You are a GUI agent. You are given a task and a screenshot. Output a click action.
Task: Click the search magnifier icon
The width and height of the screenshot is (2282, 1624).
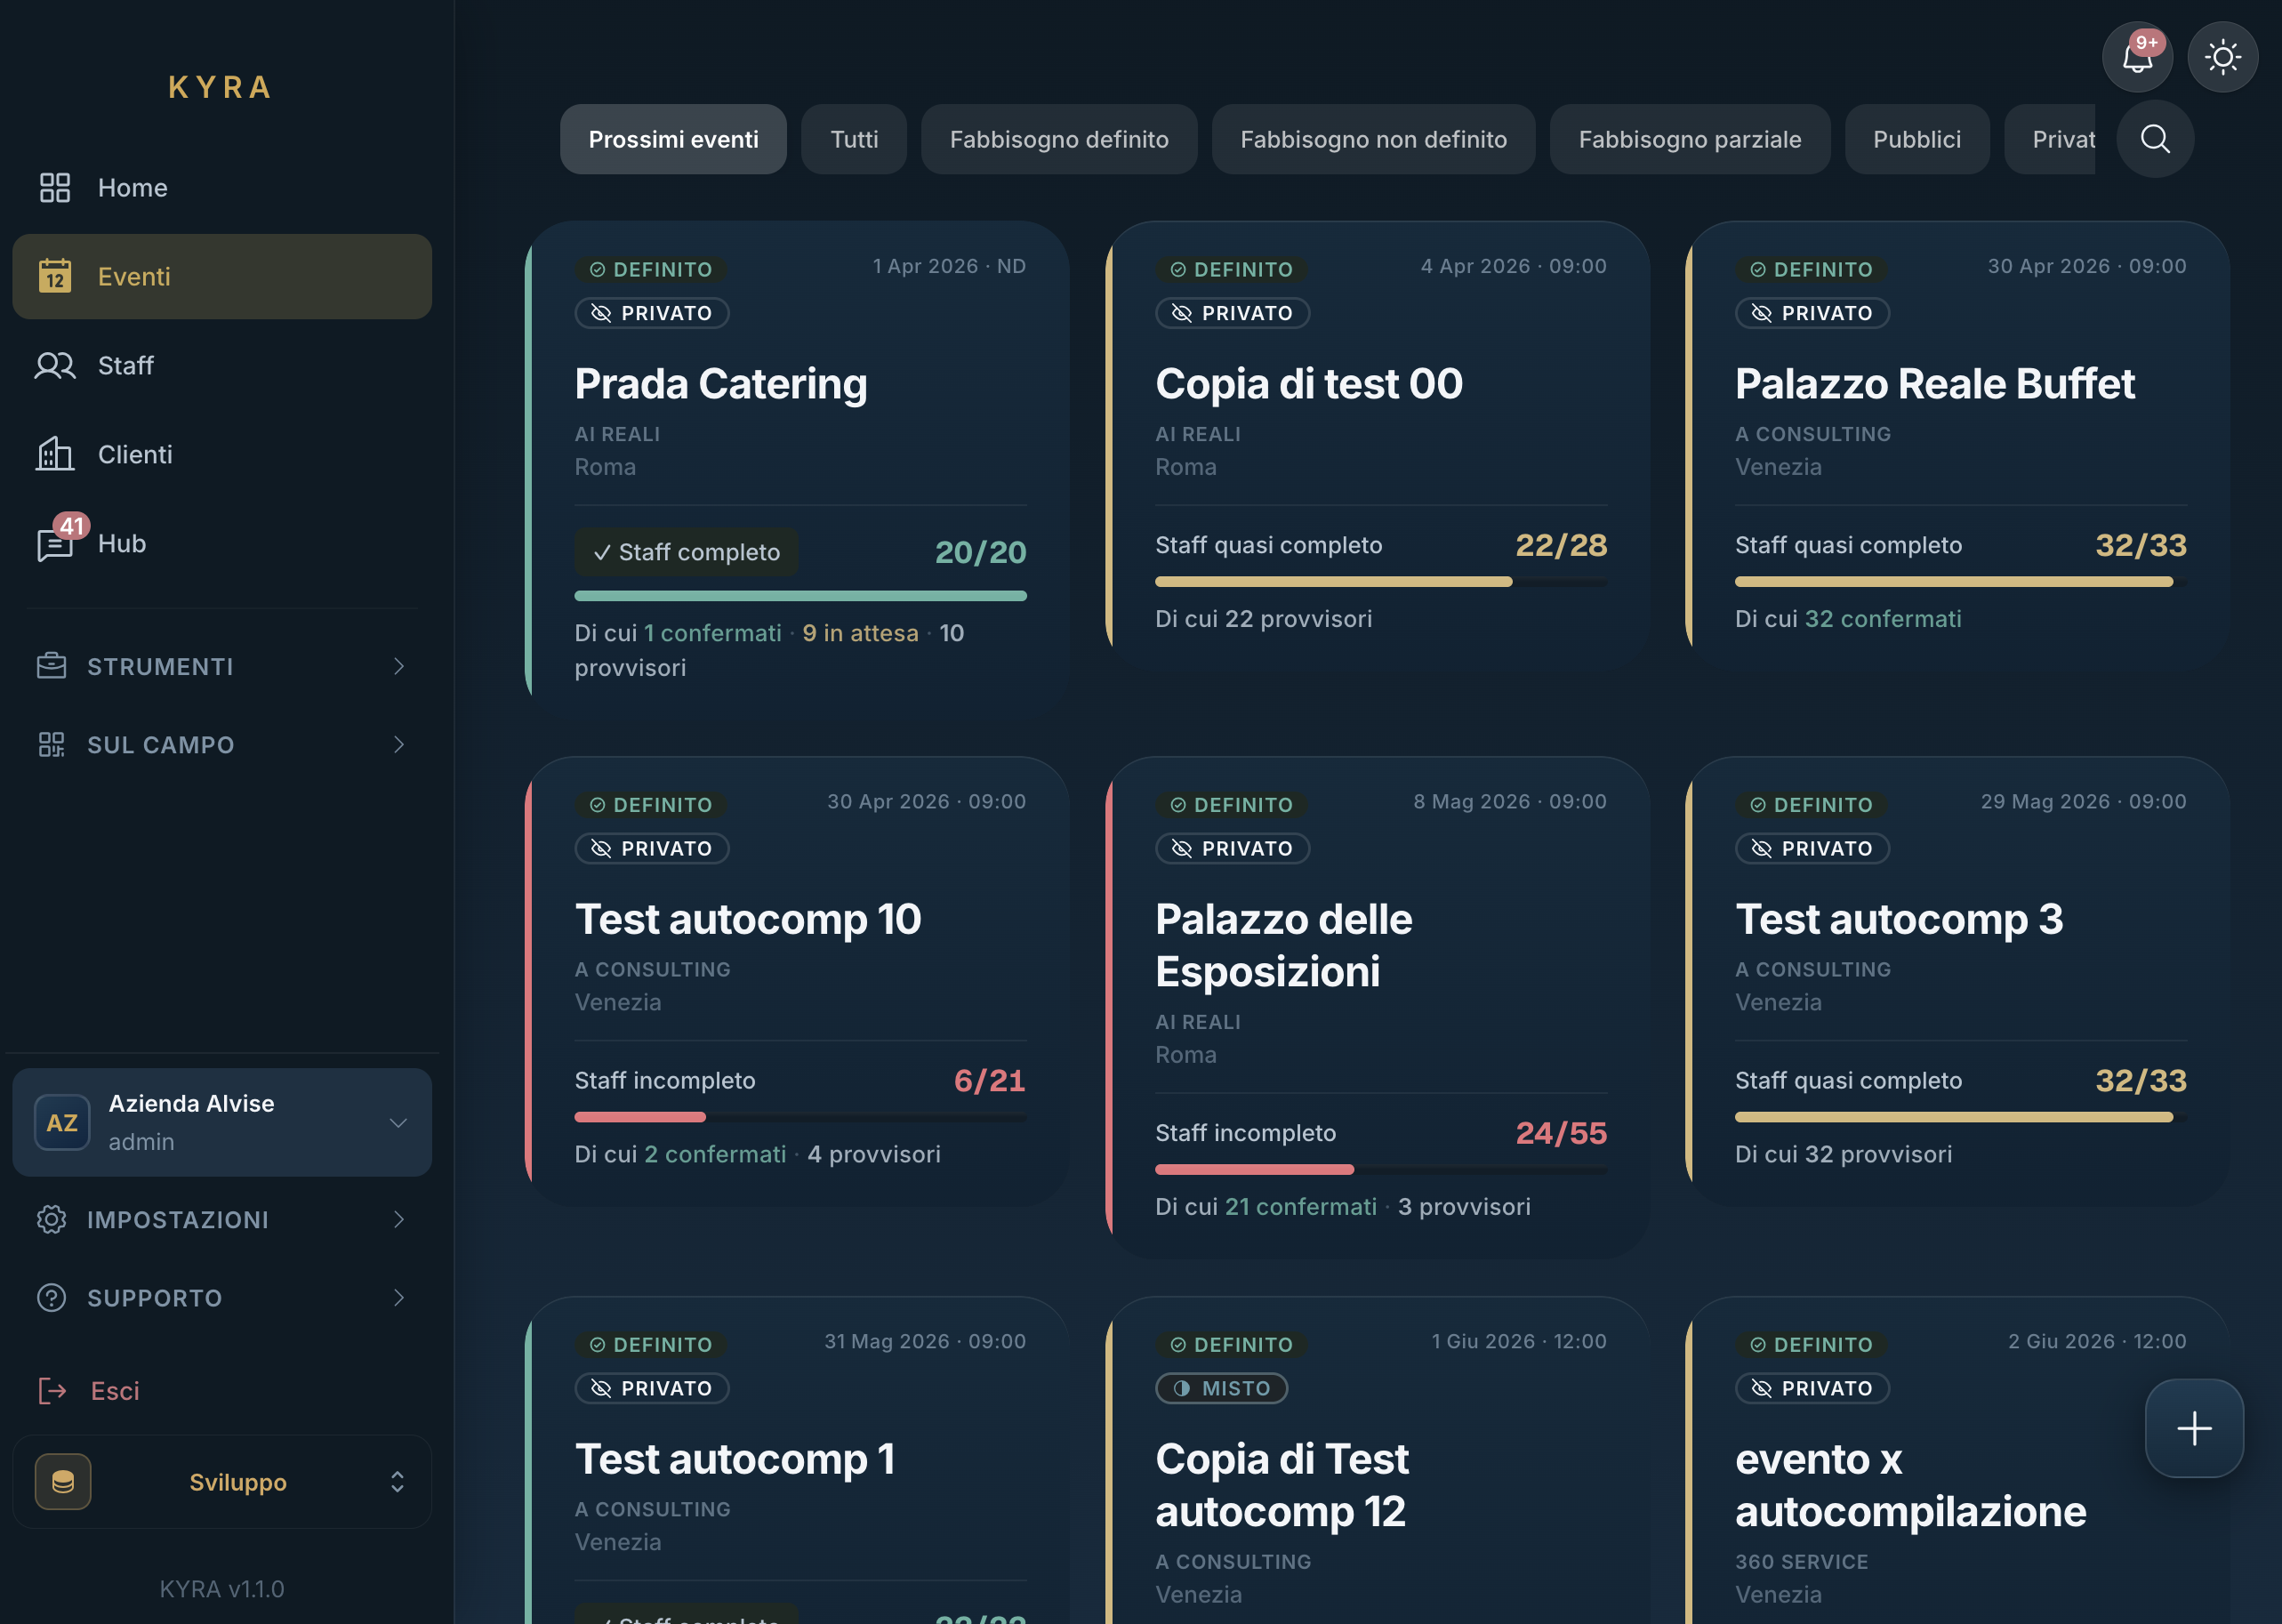(x=2154, y=139)
